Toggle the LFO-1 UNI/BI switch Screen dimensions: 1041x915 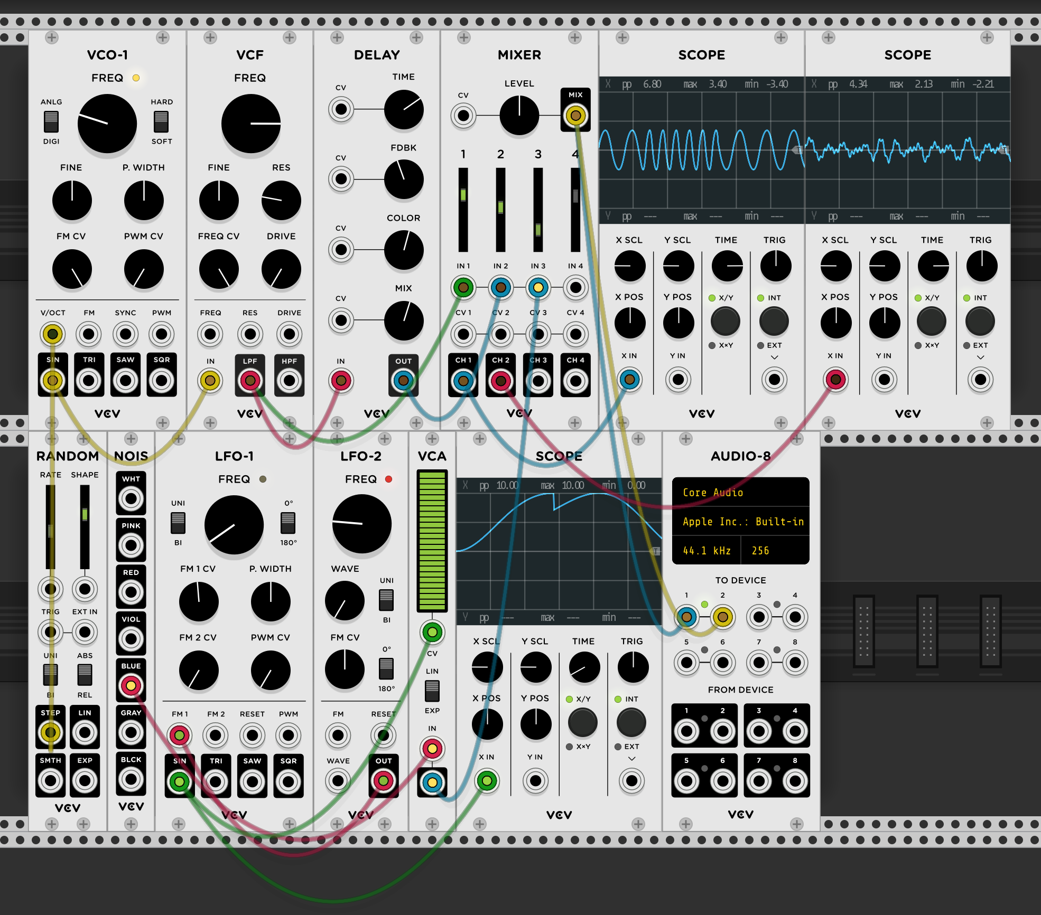coord(178,523)
